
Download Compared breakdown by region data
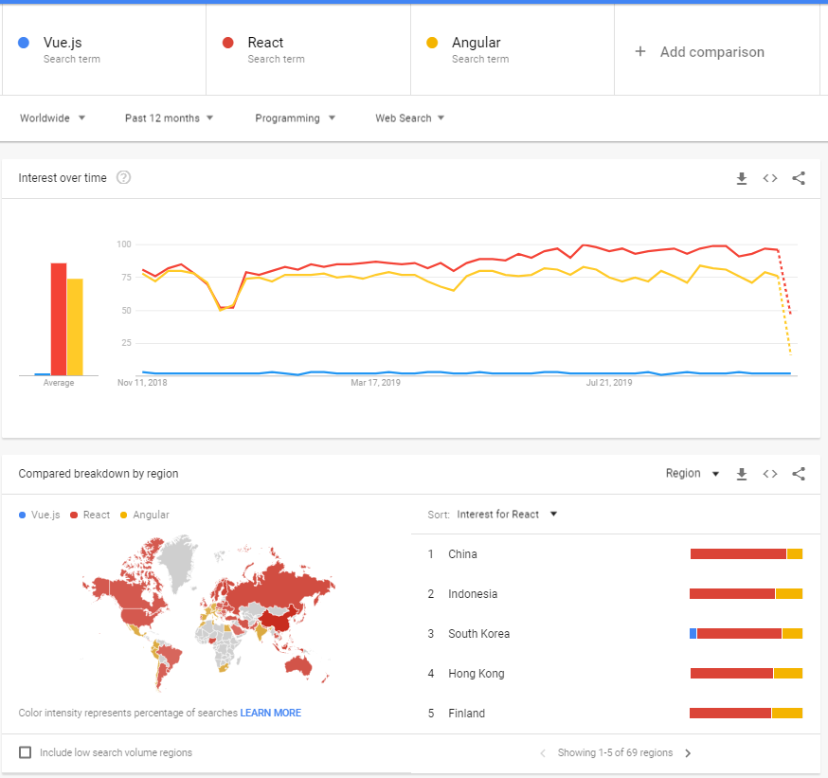742,475
